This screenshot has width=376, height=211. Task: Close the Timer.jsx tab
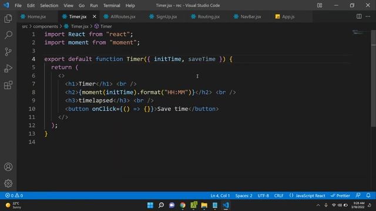(94, 16)
